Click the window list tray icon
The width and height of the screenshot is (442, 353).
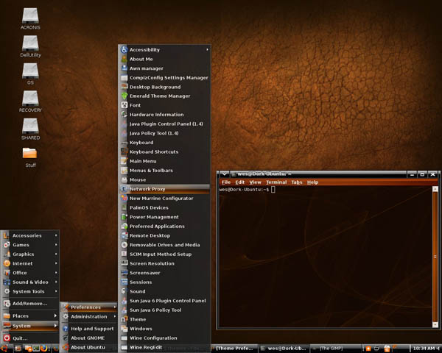point(377,348)
